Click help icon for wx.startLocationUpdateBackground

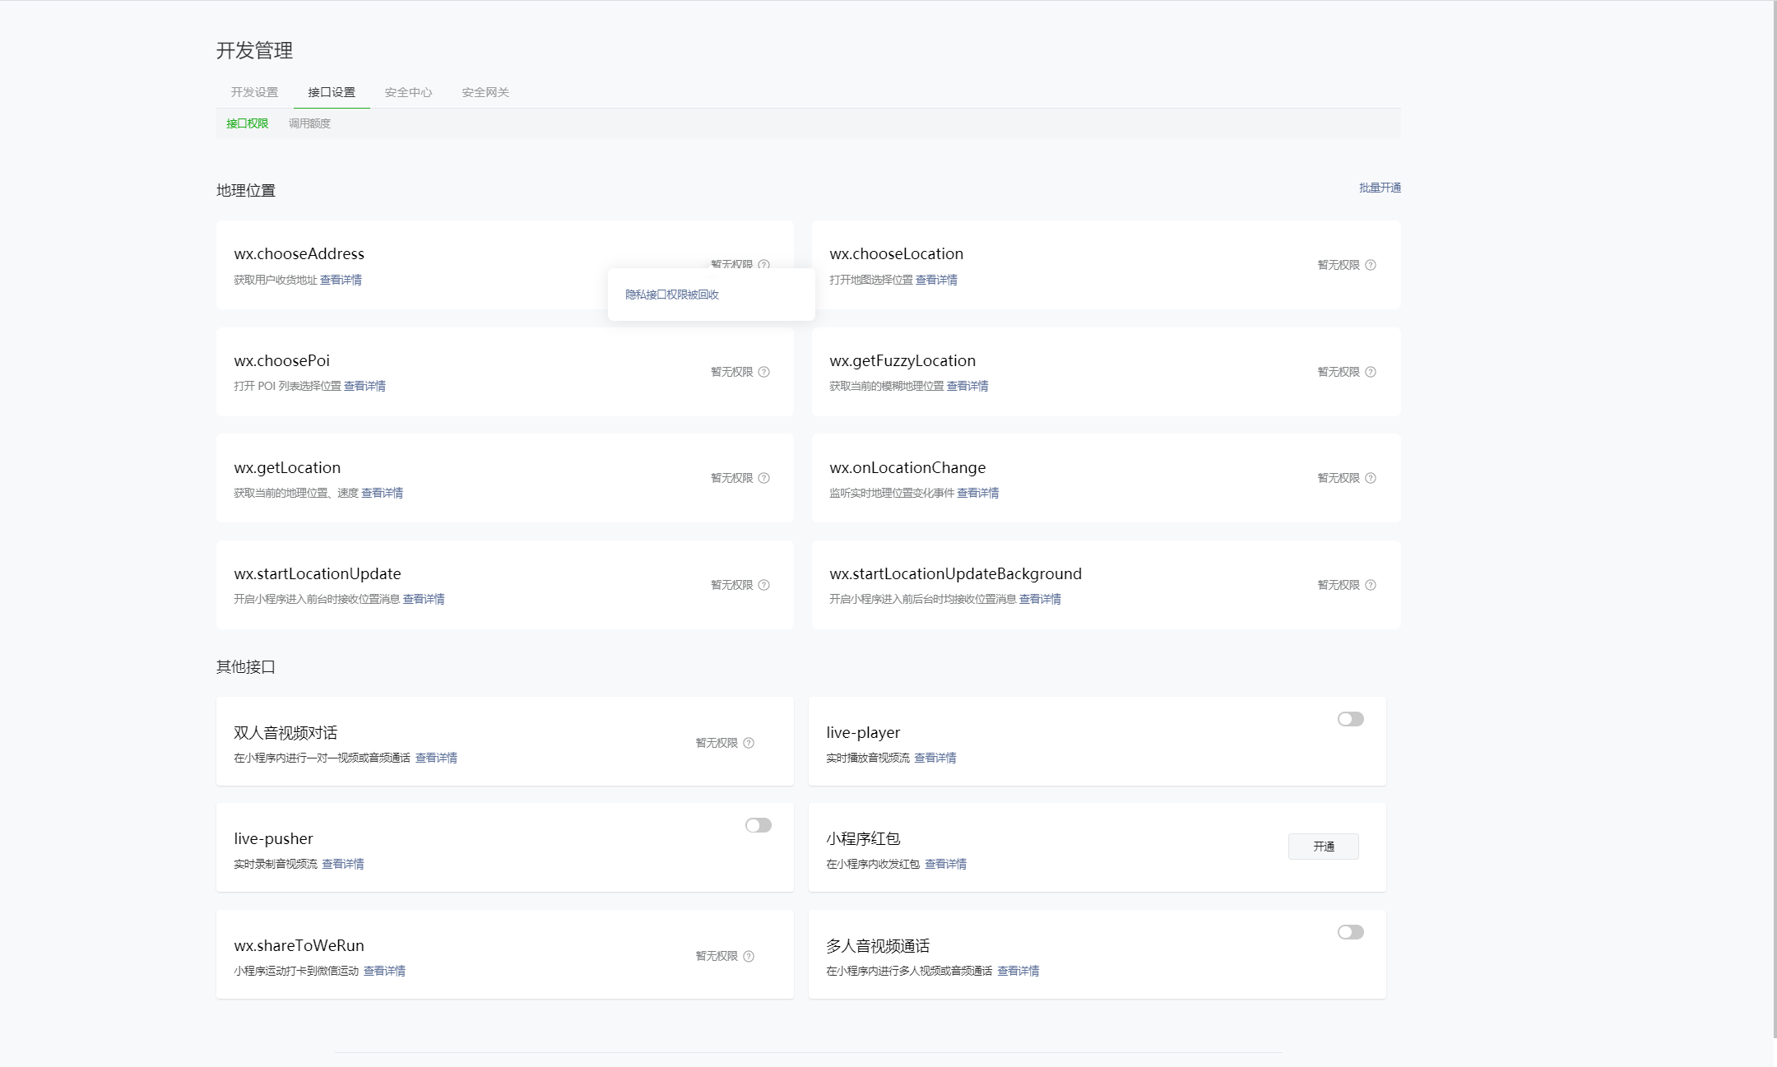(1371, 585)
